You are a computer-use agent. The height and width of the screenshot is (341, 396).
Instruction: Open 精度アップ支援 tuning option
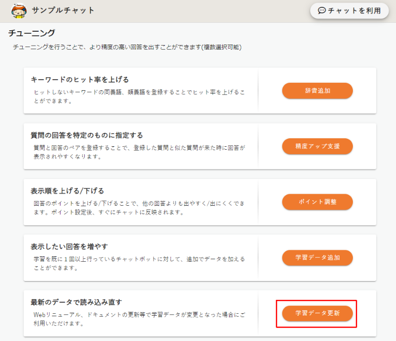(317, 146)
